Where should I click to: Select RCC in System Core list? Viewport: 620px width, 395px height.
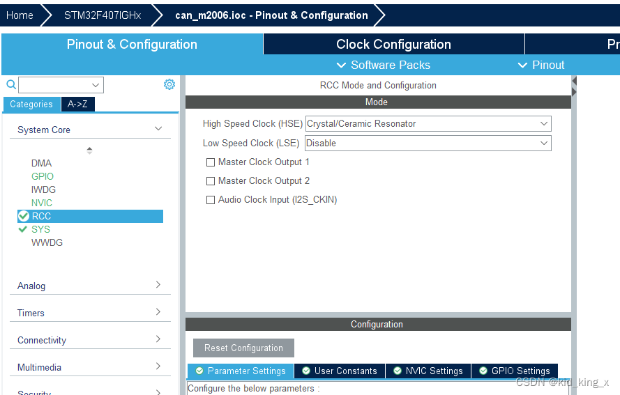click(x=90, y=216)
